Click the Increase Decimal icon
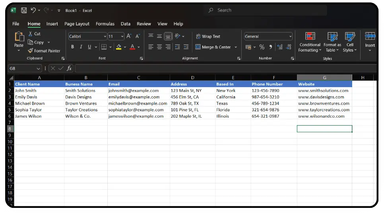The width and height of the screenshot is (384, 213). [280, 47]
